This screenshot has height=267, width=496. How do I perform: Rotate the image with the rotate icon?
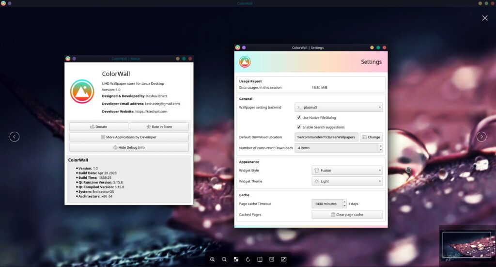pyautogui.click(x=248, y=259)
